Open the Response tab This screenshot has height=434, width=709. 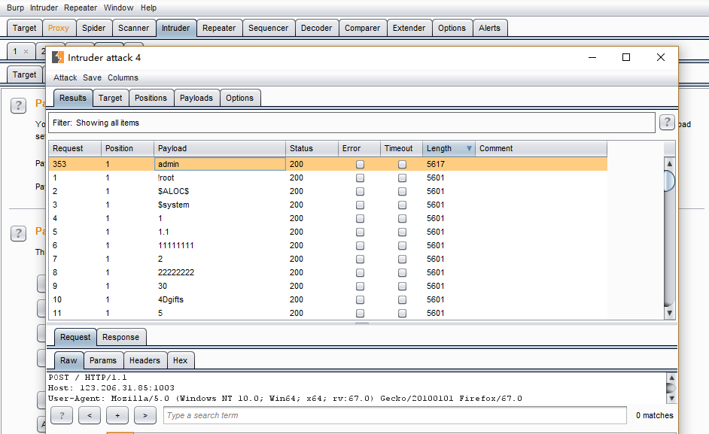(x=120, y=337)
